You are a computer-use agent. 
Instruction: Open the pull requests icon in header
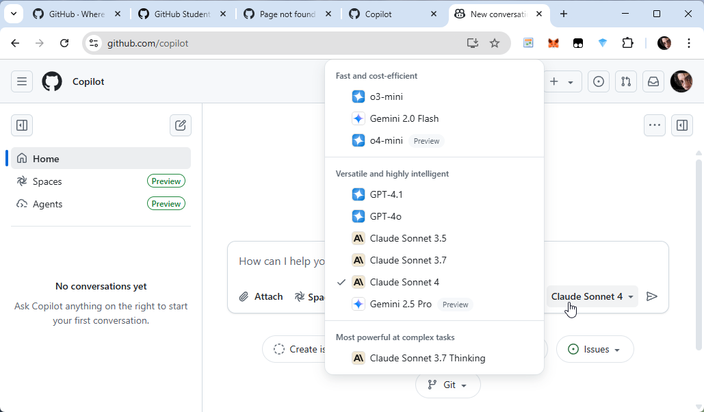(626, 81)
